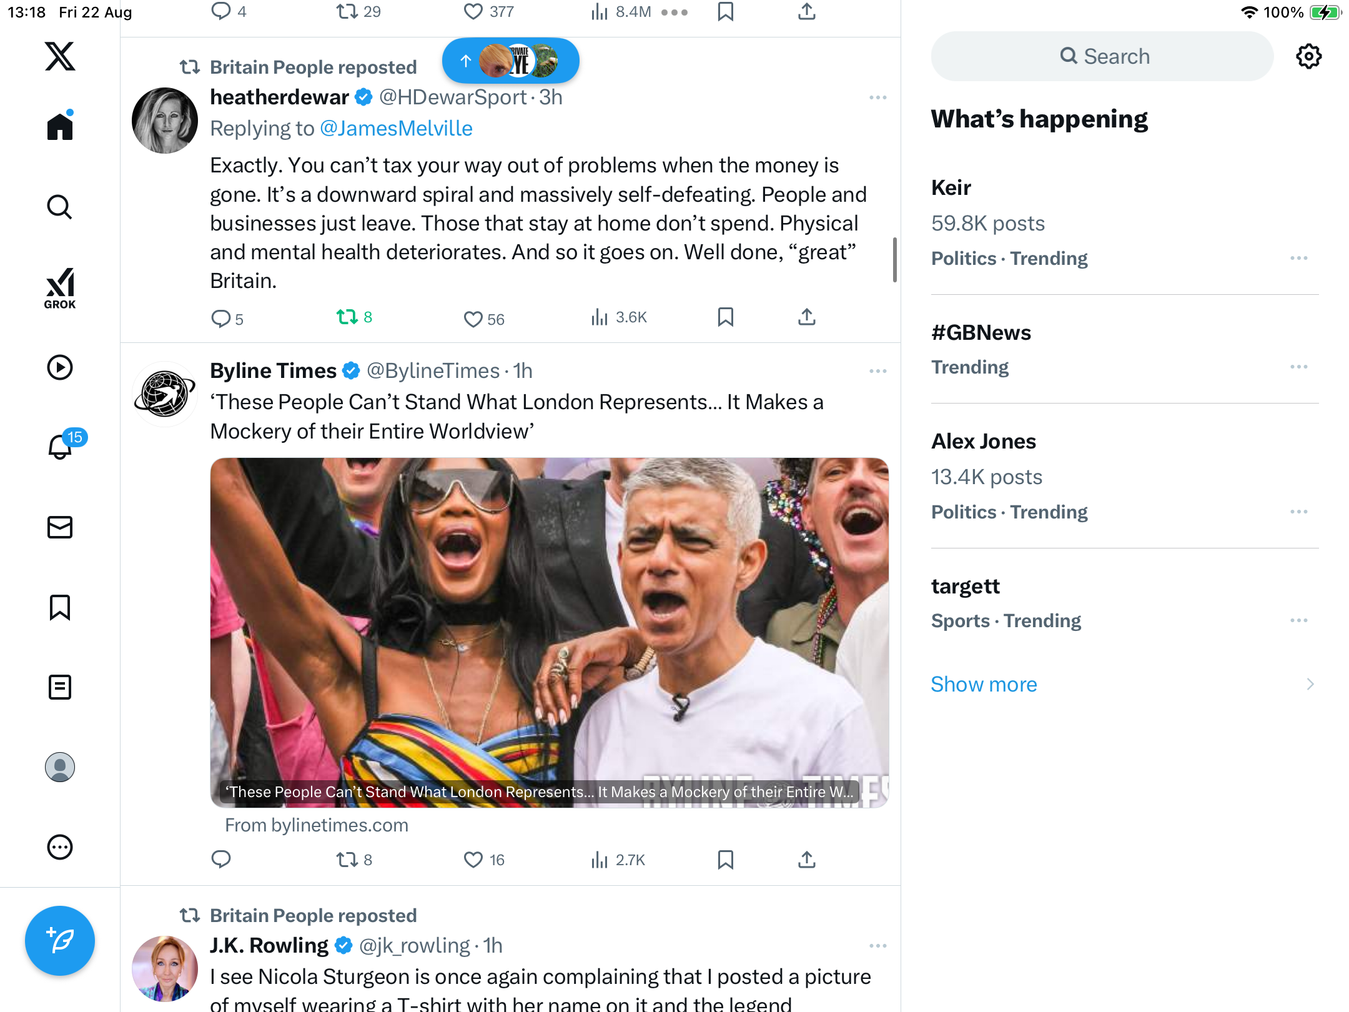Screen dimensions: 1349x1012
Task: Open the Lists icon in sidebar
Action: (x=60, y=687)
